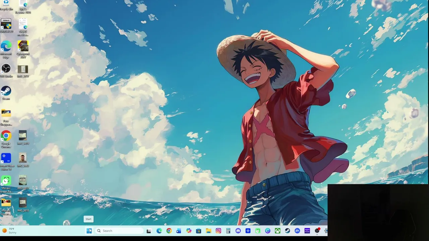Screen dimensions: 429x241
Task: Open Calculator from the taskbar
Action: point(228,231)
